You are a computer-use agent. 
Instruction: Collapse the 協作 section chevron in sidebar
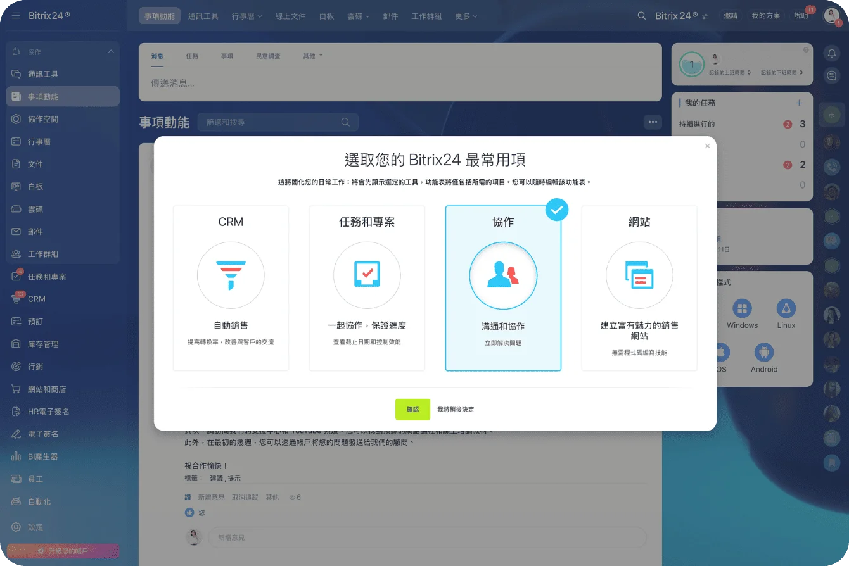coord(111,51)
